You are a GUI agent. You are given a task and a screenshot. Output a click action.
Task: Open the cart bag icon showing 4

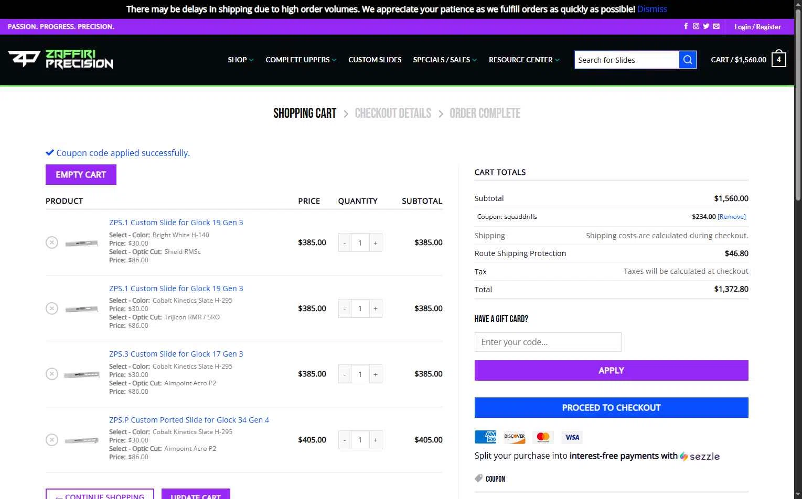click(x=779, y=59)
